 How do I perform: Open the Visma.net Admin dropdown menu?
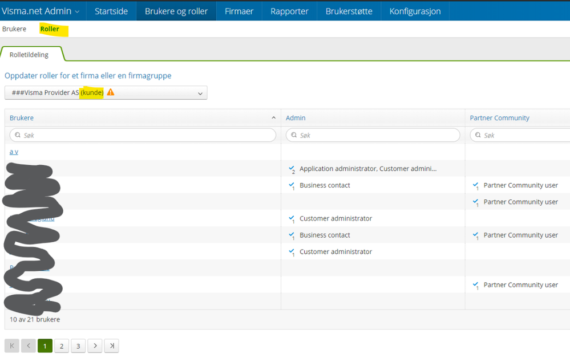click(x=41, y=11)
